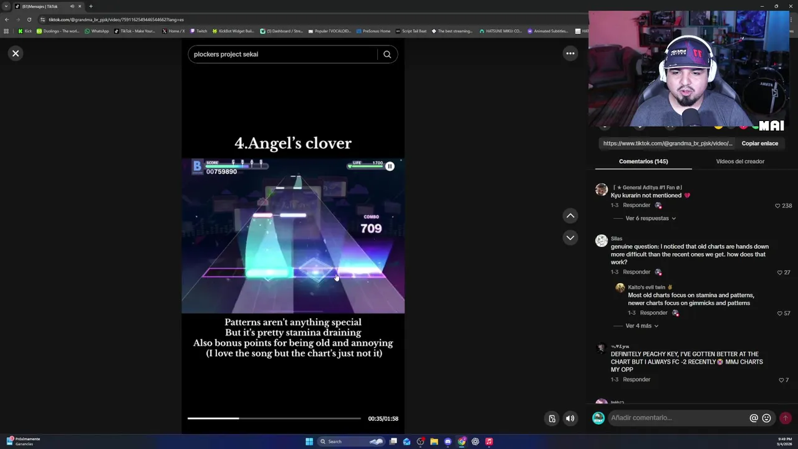Open the 'Home / X' bookmark

[173, 31]
